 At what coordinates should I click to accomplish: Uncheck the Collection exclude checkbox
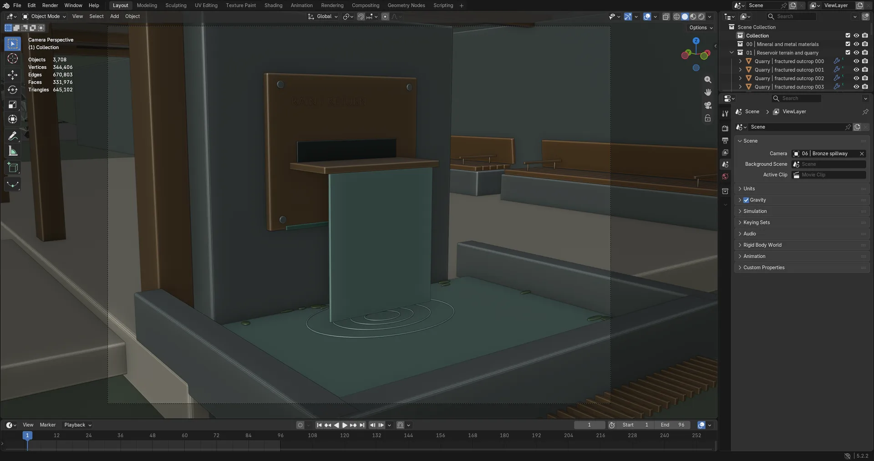848,35
